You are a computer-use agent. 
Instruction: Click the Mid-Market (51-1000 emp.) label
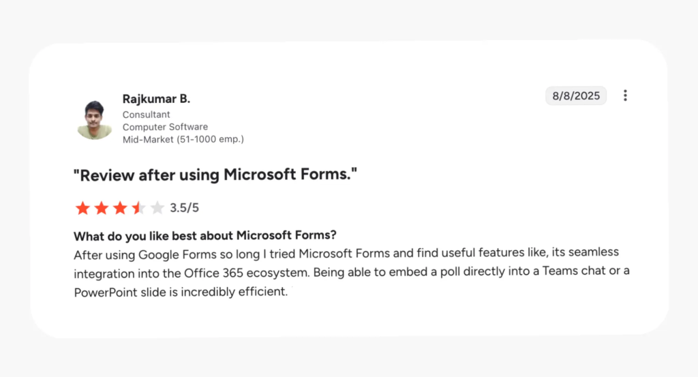(x=183, y=139)
